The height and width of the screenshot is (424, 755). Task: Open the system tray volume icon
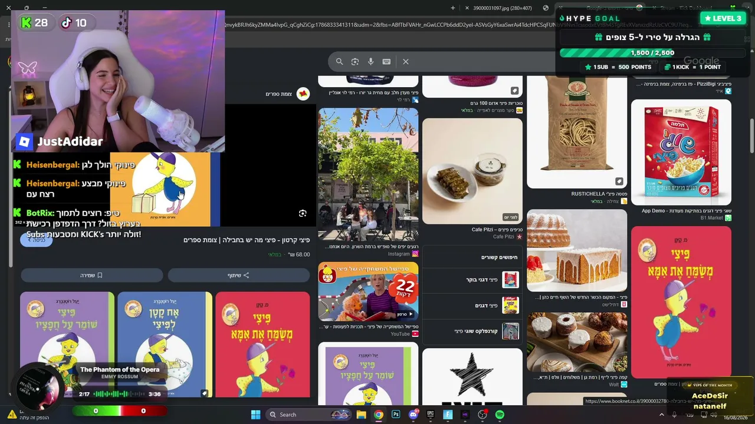click(x=714, y=415)
